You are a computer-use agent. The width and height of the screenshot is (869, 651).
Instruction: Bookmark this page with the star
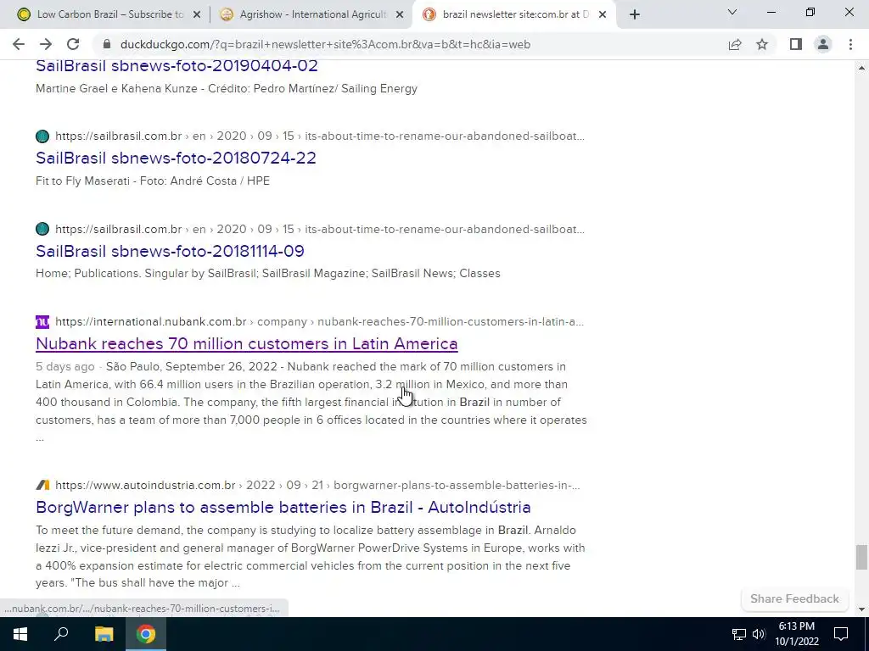(x=762, y=44)
